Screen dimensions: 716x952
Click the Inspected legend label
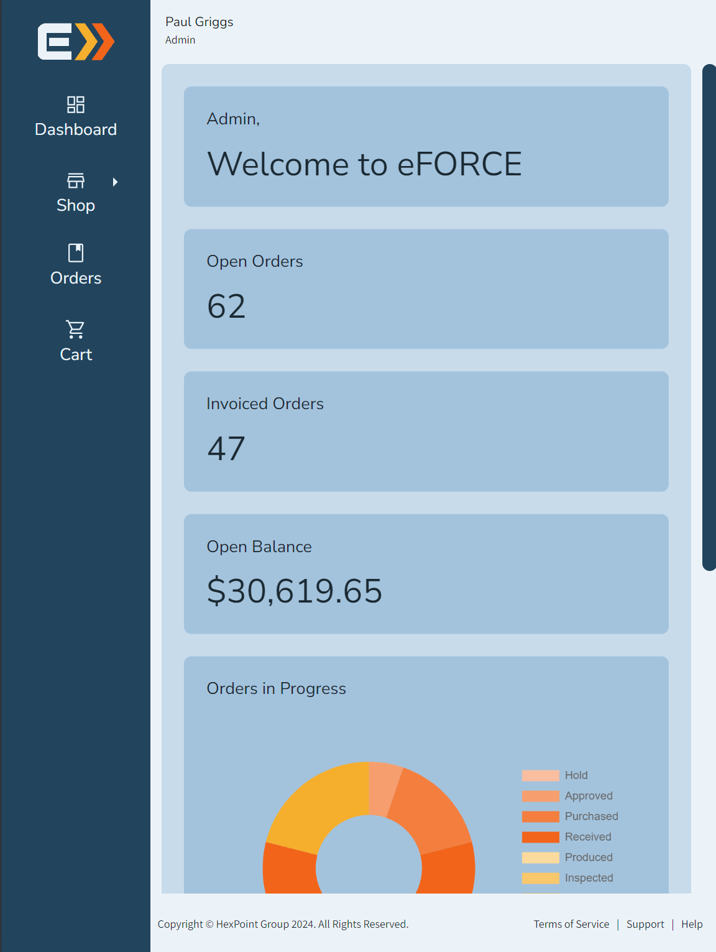(x=589, y=878)
